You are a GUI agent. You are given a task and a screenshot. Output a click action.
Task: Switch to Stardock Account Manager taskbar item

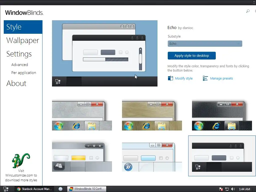point(34,189)
